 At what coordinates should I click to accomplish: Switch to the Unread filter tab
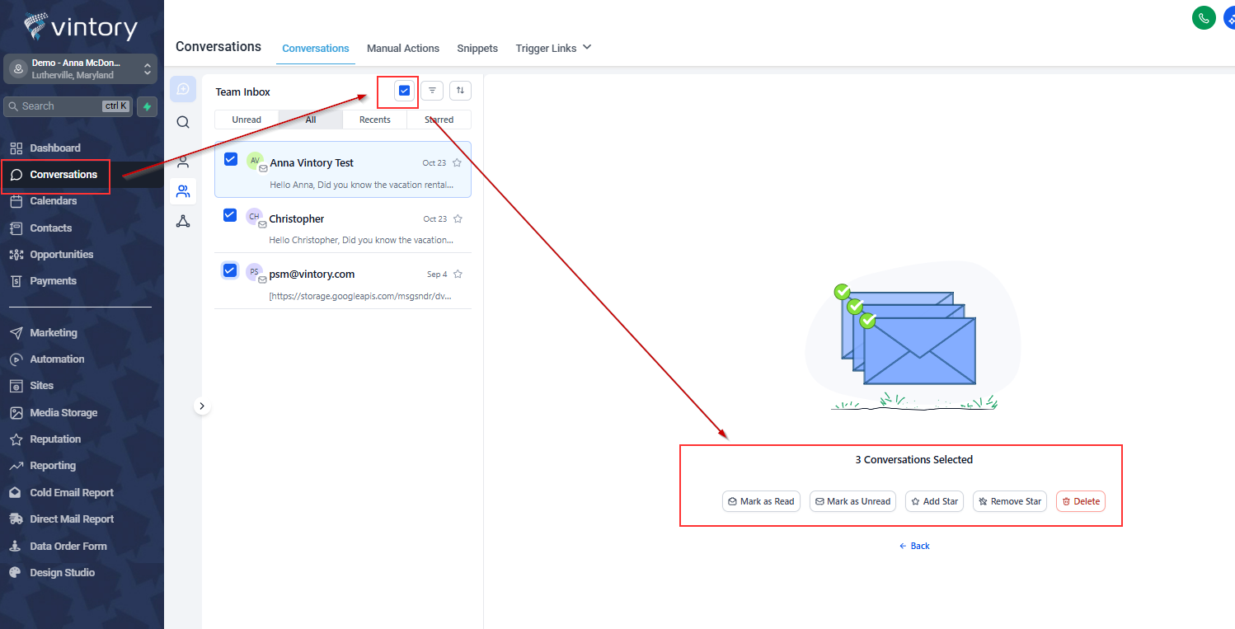(x=247, y=120)
